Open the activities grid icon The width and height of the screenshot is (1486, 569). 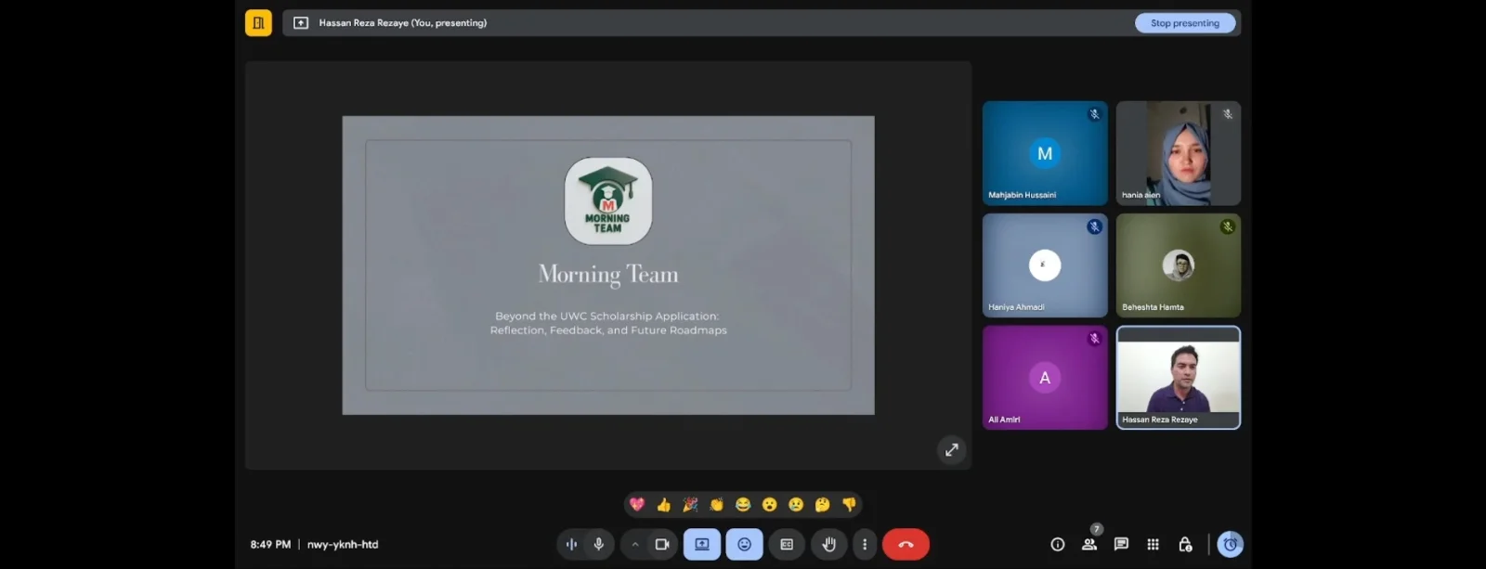(1153, 545)
